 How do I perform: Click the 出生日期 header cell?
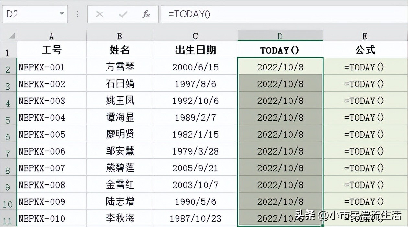pyautogui.click(x=195, y=50)
